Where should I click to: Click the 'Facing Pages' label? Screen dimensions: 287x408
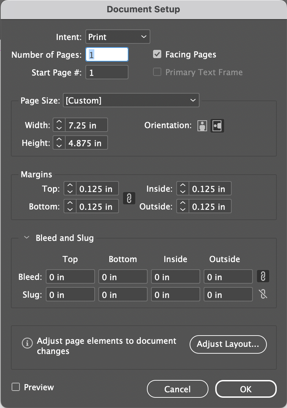tap(191, 54)
